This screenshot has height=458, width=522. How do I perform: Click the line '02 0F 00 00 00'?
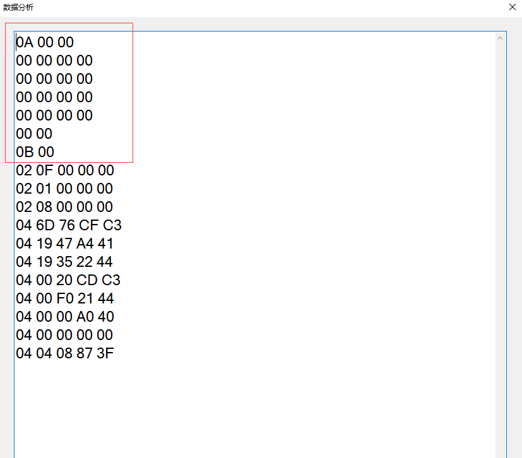pos(65,170)
